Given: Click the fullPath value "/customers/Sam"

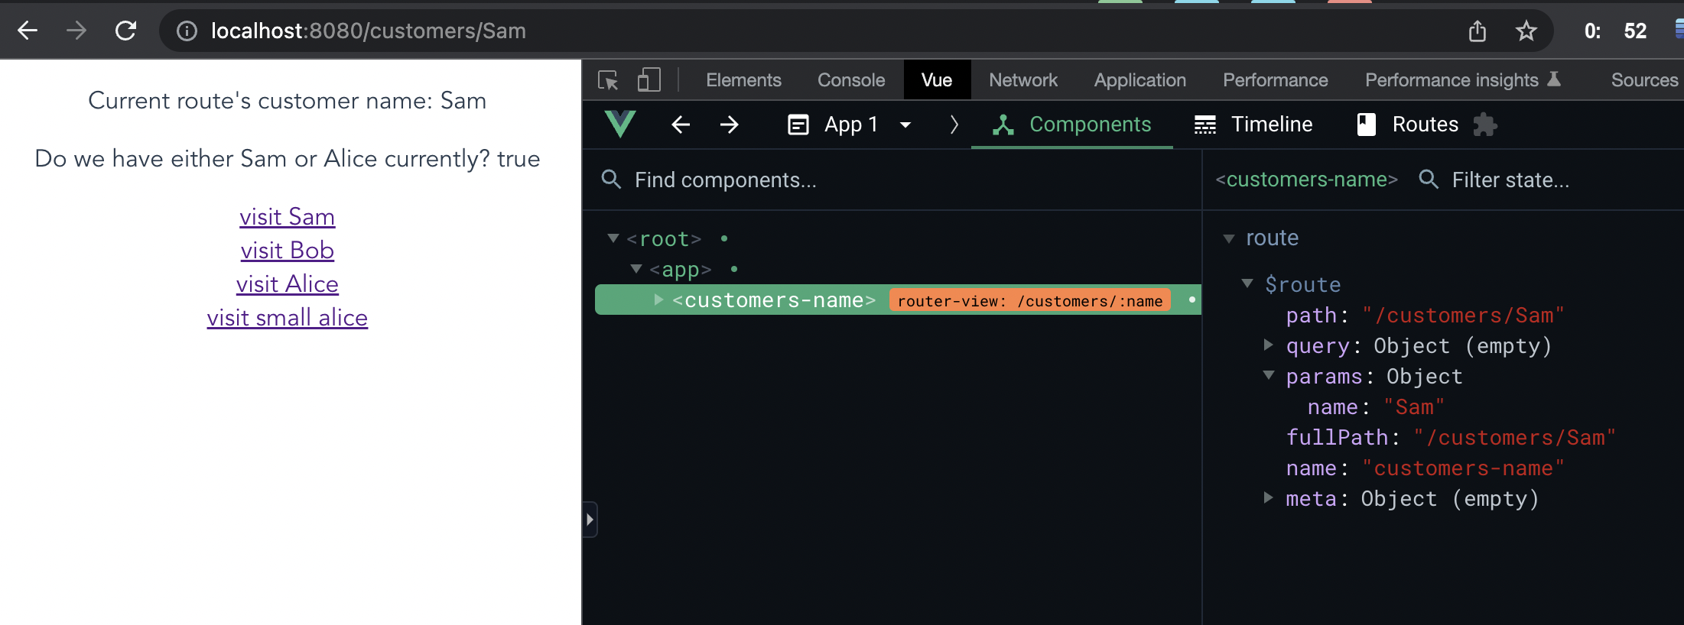Looking at the screenshot, I should click(x=1514, y=438).
